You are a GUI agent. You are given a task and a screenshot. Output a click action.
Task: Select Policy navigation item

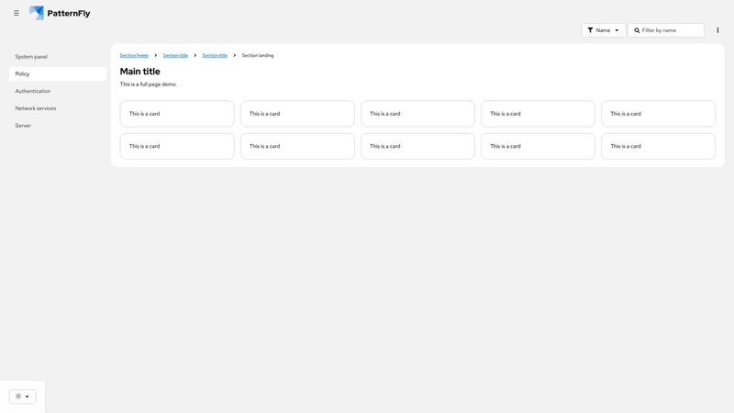point(58,74)
